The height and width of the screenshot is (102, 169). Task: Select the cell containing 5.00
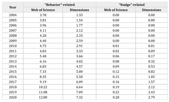[x=79, y=72]
